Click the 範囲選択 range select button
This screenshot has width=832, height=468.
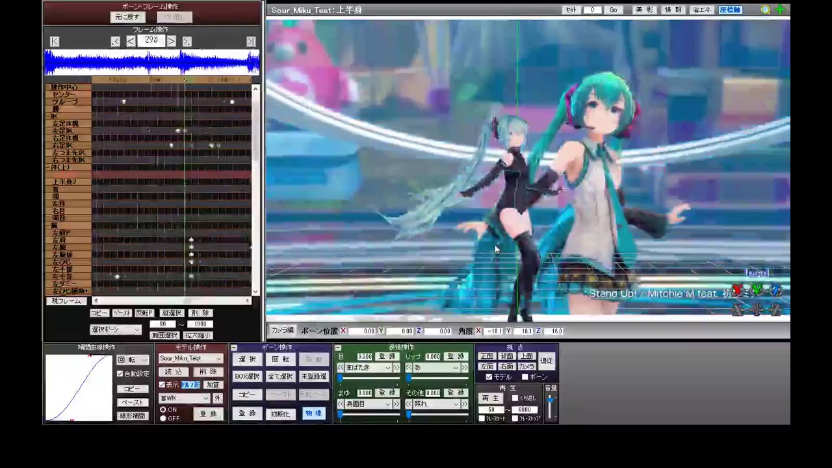click(x=164, y=335)
